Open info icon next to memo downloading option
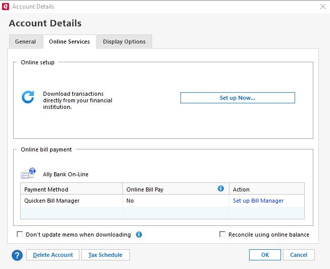The width and height of the screenshot is (330, 269). pos(139,235)
